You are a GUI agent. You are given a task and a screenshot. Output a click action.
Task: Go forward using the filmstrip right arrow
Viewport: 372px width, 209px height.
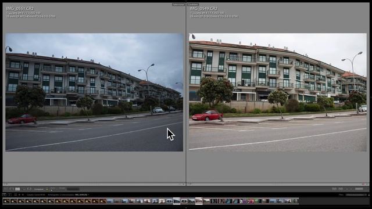pos(23,195)
